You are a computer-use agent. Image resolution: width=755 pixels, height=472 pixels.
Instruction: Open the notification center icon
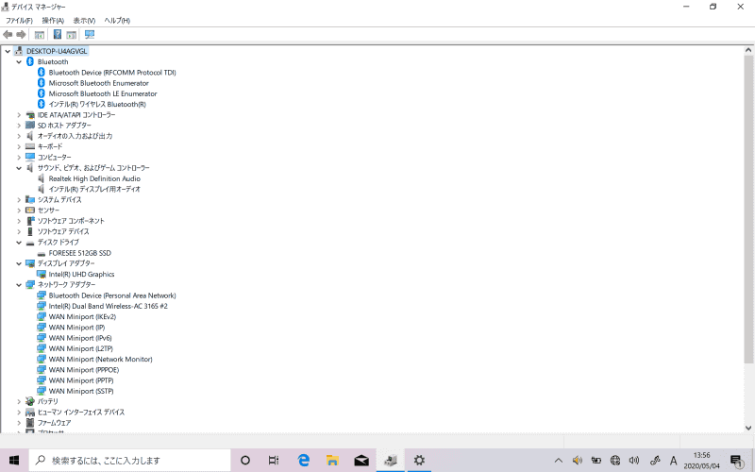click(736, 461)
